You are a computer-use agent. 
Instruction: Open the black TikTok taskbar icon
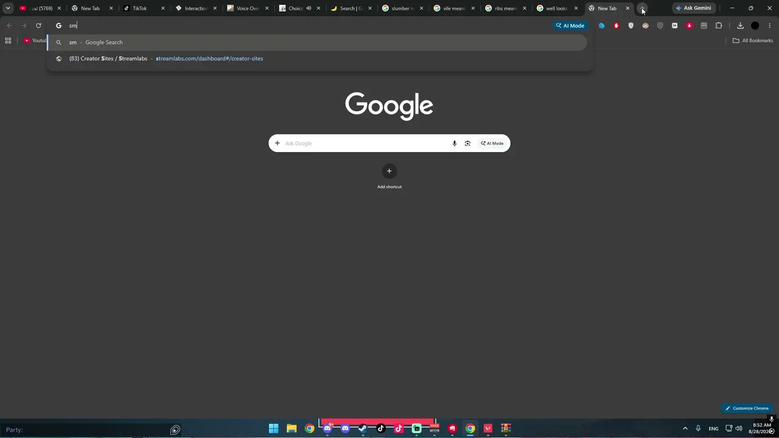[381, 428]
